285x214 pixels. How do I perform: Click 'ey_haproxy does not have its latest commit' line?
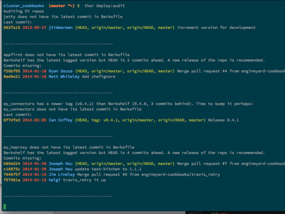coord(69,147)
